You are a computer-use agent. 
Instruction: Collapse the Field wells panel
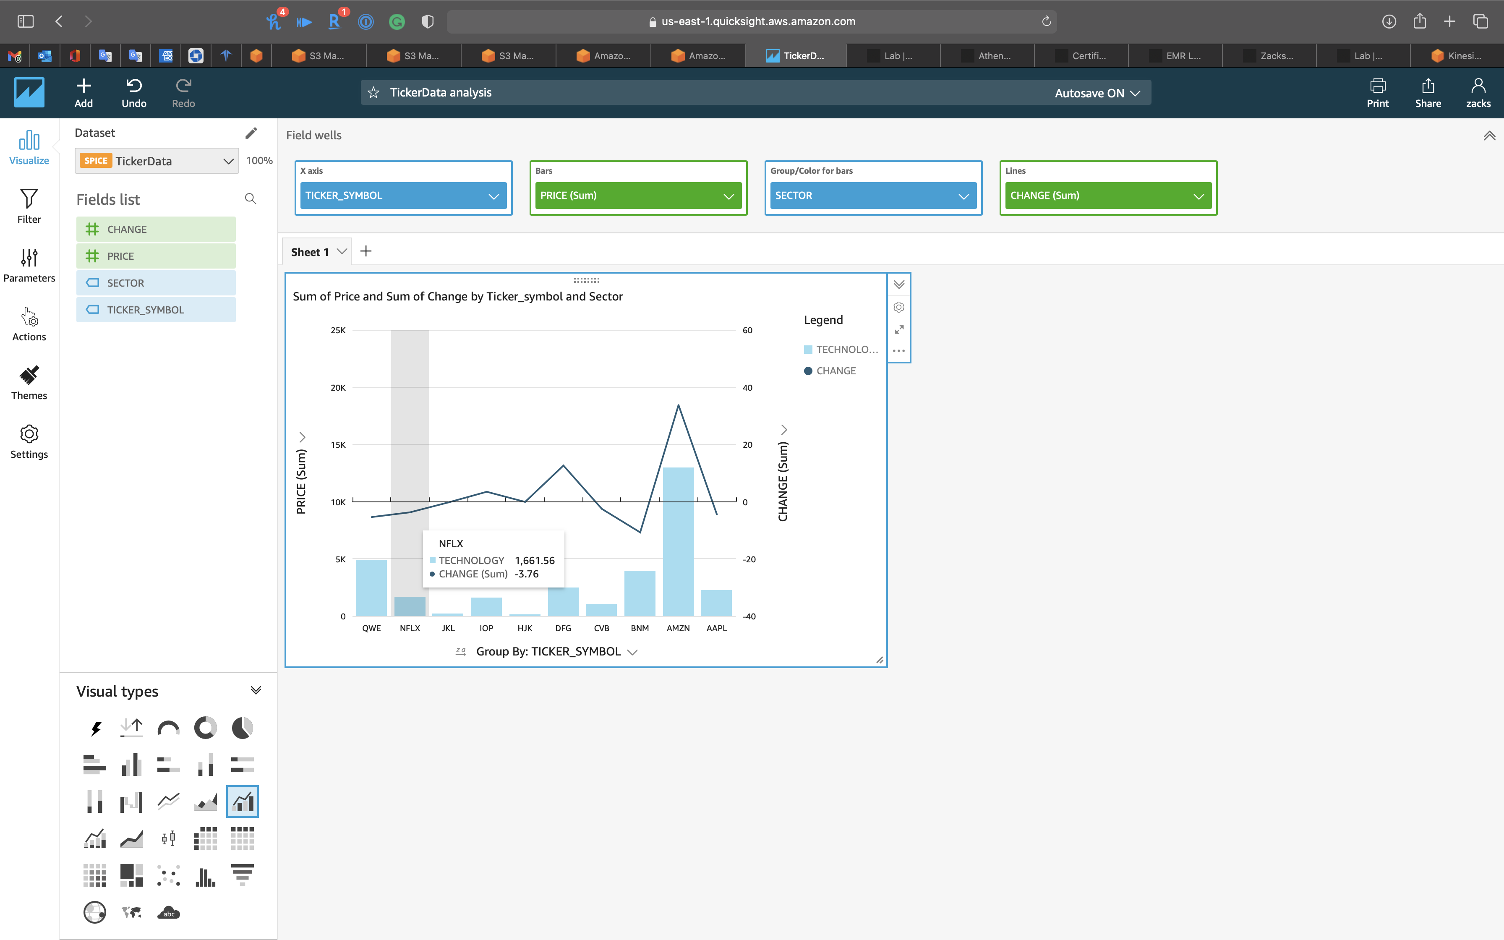1489,136
